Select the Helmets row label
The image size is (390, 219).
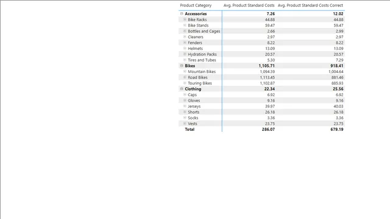pyautogui.click(x=195, y=49)
